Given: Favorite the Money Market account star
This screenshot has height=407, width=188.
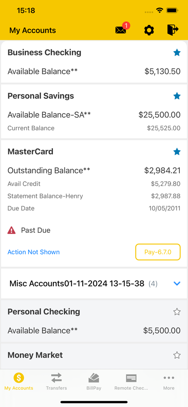Looking at the screenshot, I should coord(177,355).
